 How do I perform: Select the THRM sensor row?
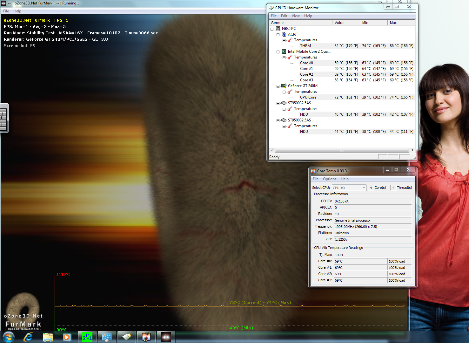click(357, 46)
